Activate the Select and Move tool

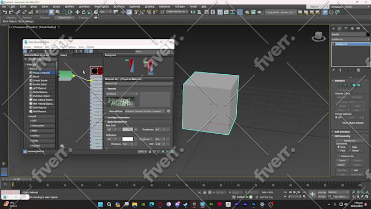[x=77, y=12]
